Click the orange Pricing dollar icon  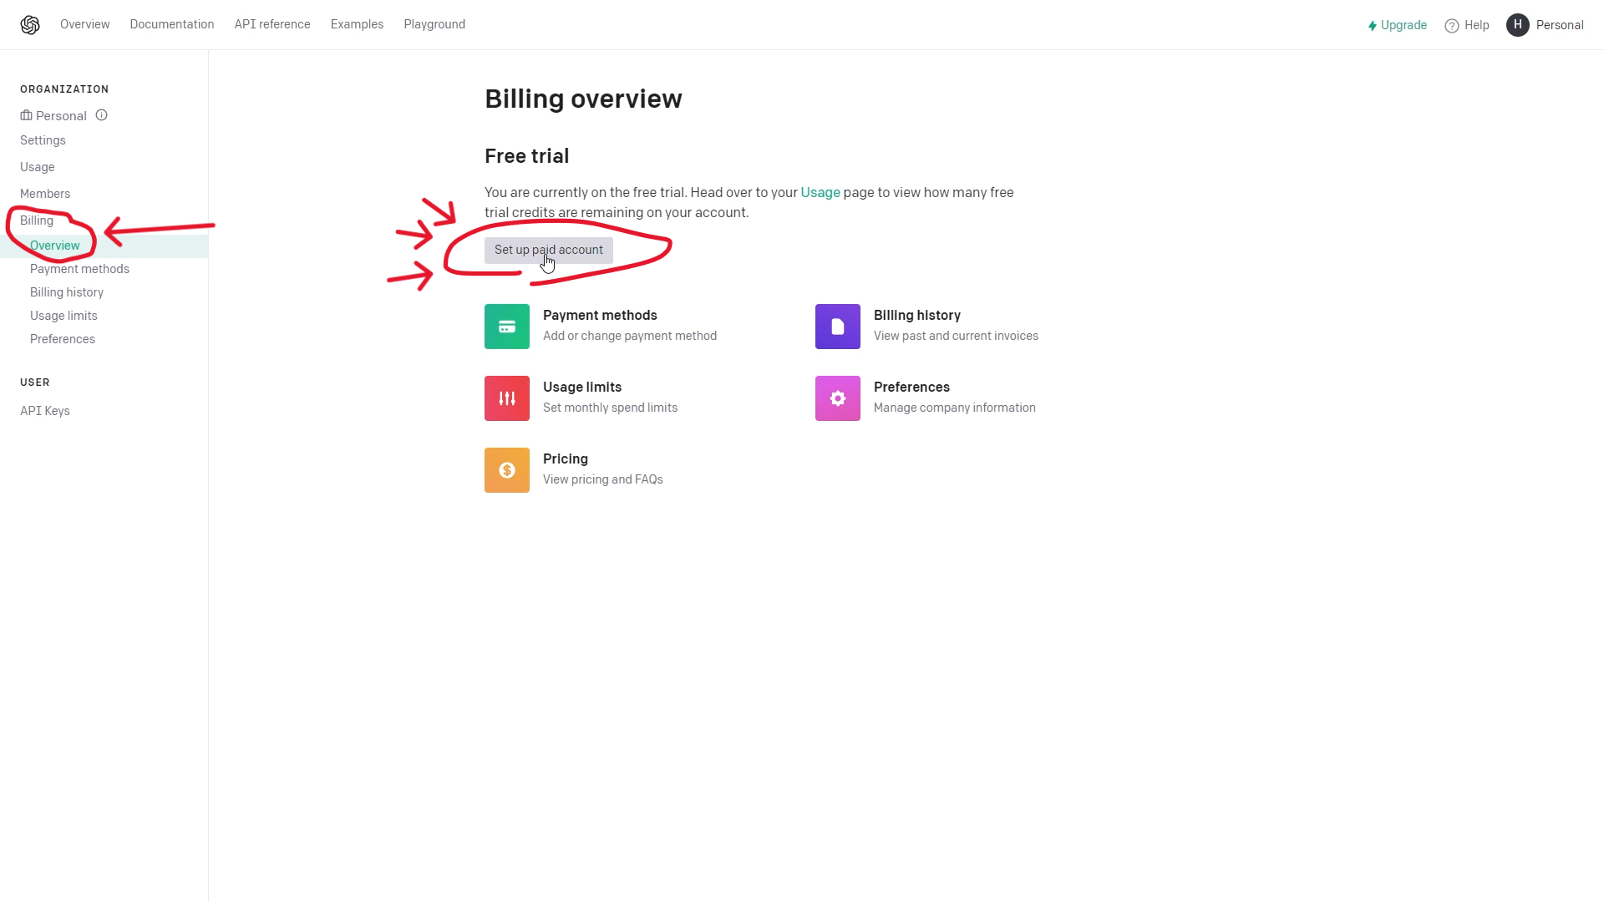(507, 470)
